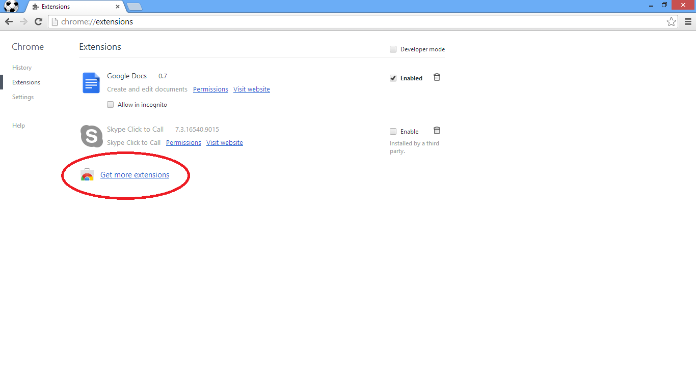Check Allow in incognito for Google Docs

110,105
